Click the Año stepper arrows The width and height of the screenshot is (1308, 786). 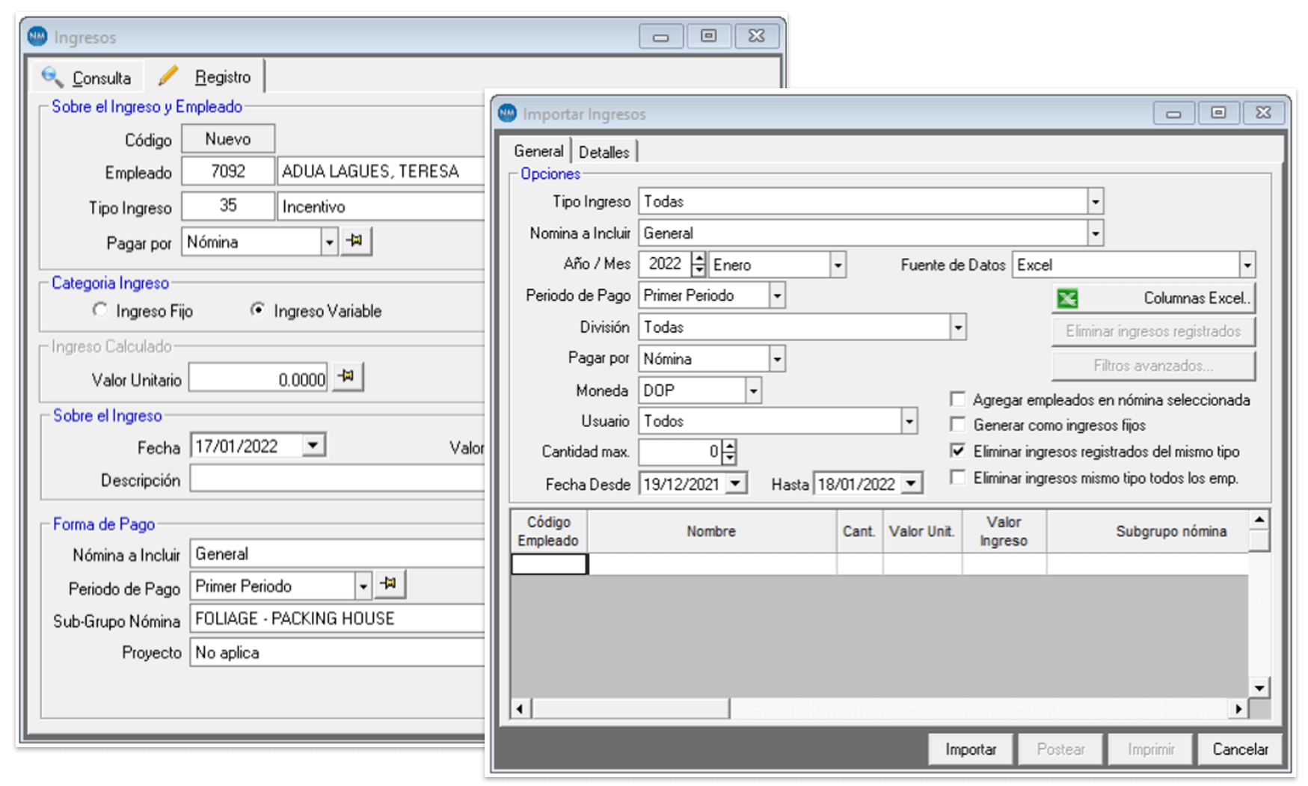(x=699, y=264)
